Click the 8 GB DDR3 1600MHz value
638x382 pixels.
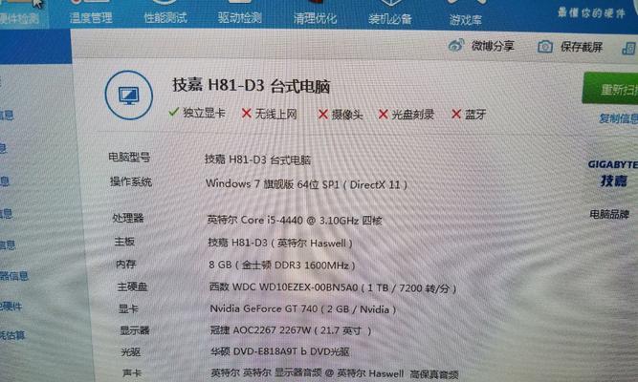tap(281, 265)
